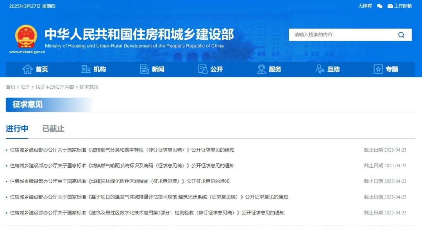Click the 服务 person icon
The width and height of the screenshot is (422, 229).
click(261, 69)
